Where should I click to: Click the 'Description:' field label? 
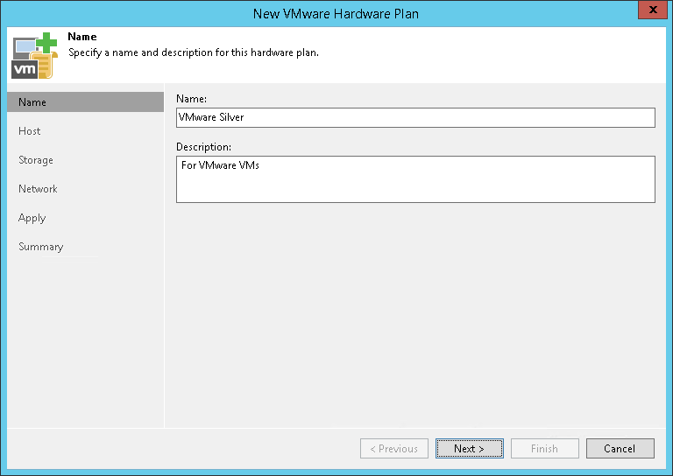204,147
